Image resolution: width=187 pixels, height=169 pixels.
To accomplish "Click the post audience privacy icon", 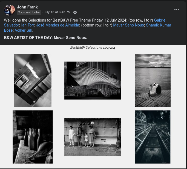I will click(x=75, y=12).
